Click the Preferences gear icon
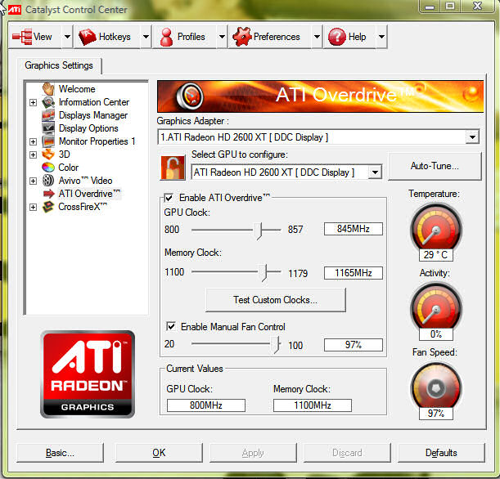Image resolution: width=500 pixels, height=479 pixels. coord(242,37)
